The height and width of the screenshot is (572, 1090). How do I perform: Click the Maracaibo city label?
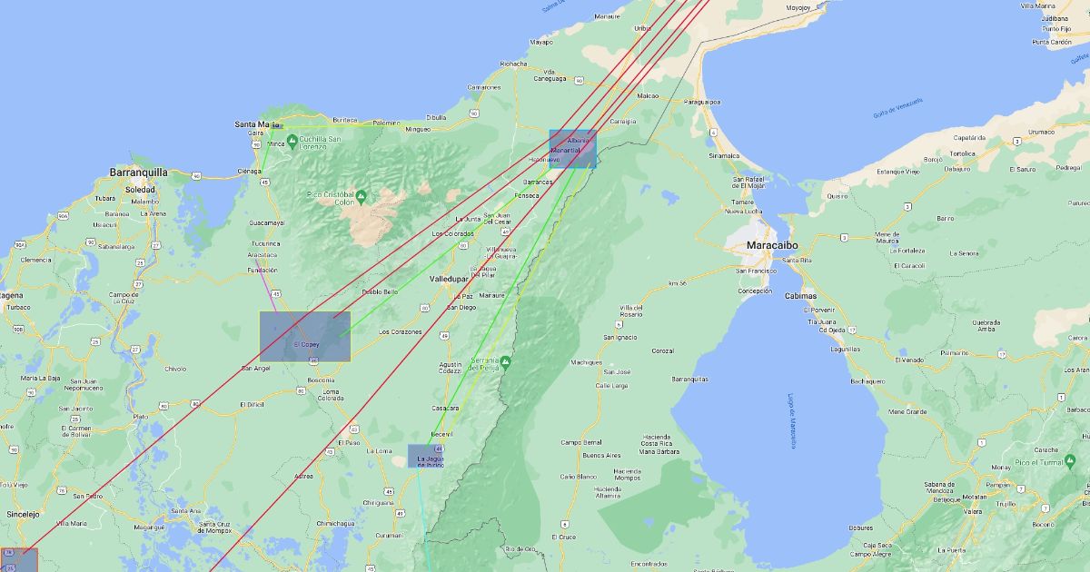[x=772, y=246]
